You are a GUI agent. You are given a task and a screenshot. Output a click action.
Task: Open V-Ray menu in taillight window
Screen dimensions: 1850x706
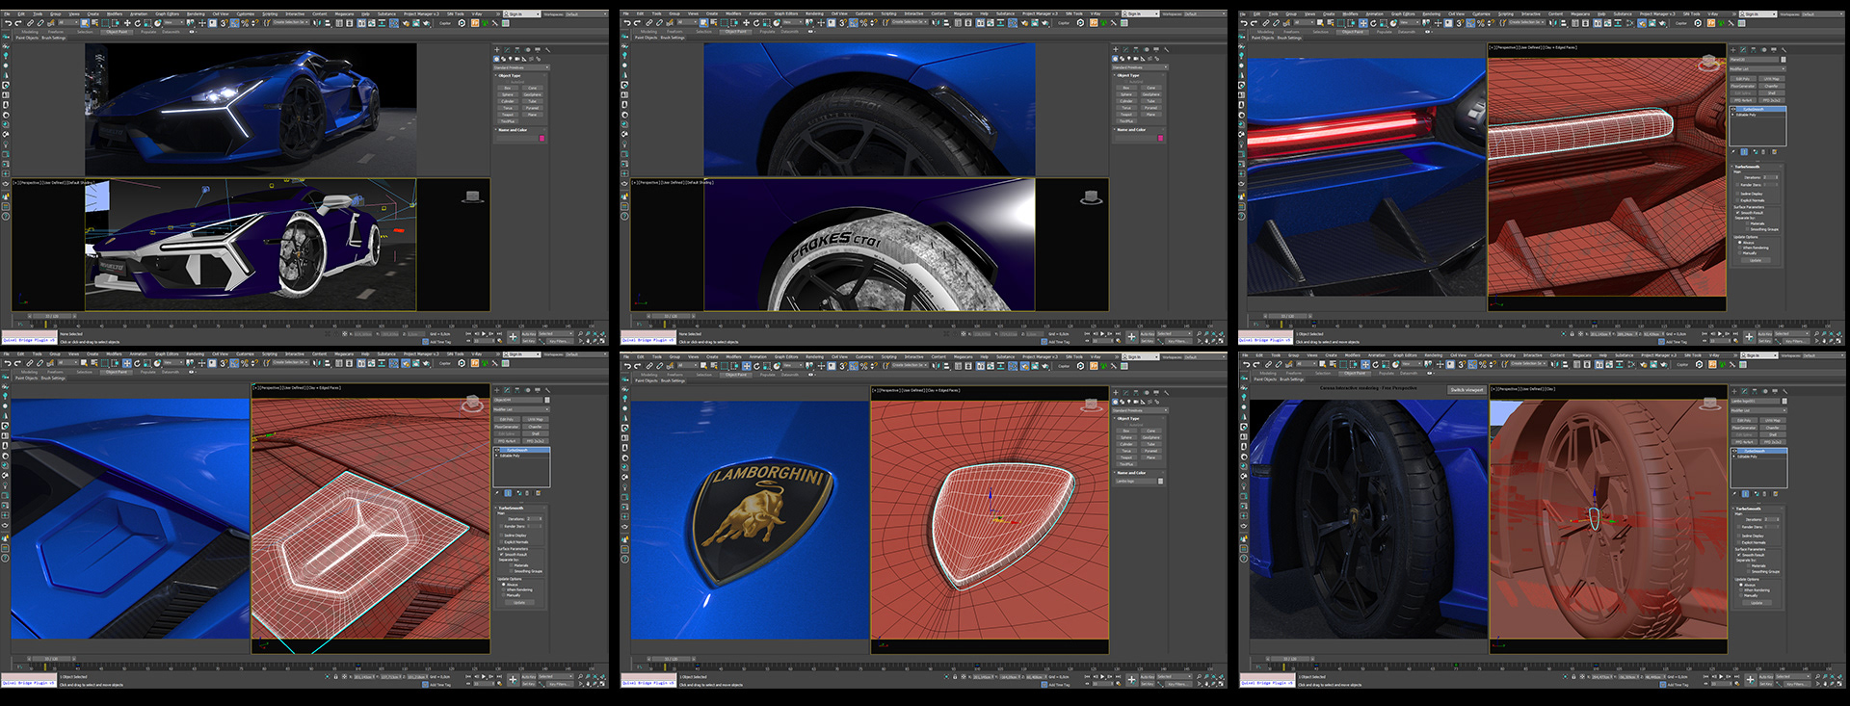click(x=1714, y=14)
